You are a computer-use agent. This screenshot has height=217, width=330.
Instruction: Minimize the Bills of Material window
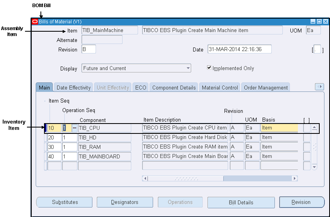pos(313,21)
